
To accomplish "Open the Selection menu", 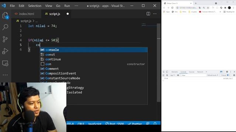I will coord(35,6).
